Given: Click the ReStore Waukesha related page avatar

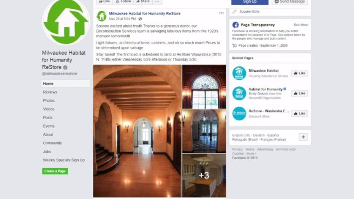Looking at the screenshot, I should click(x=239, y=113).
